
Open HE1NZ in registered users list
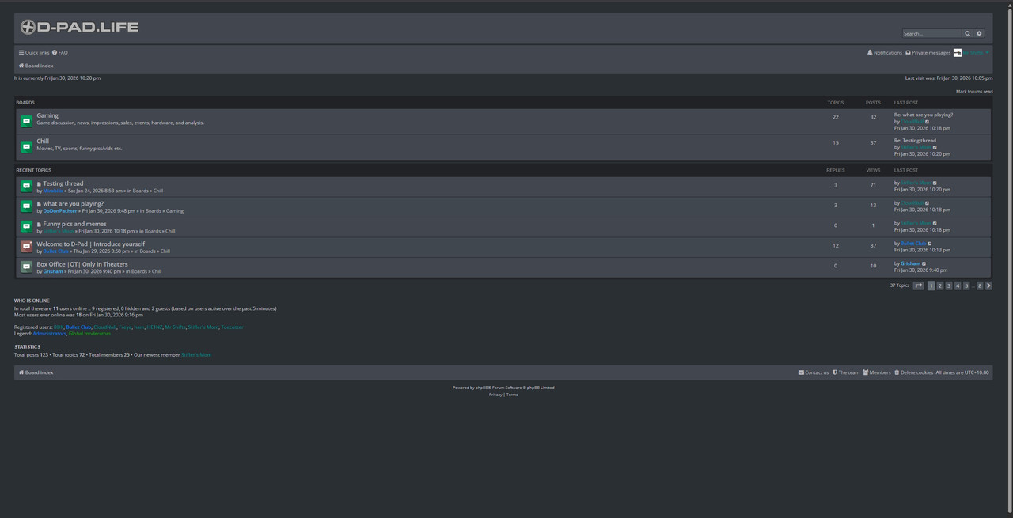[x=154, y=327]
